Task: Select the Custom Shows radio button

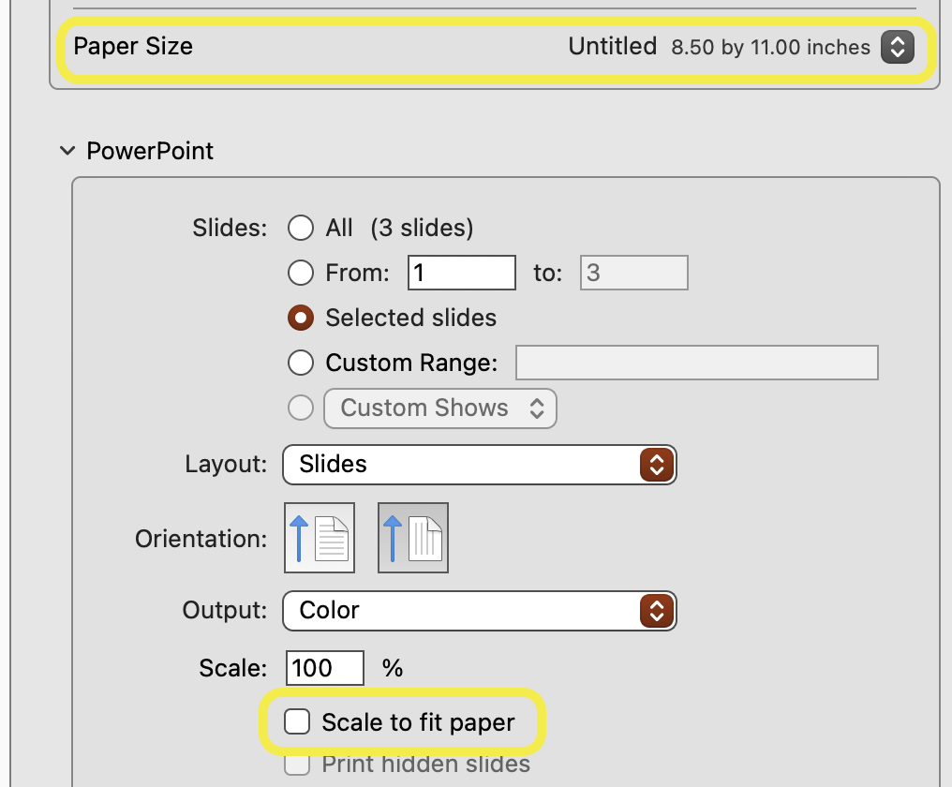Action: 300,408
